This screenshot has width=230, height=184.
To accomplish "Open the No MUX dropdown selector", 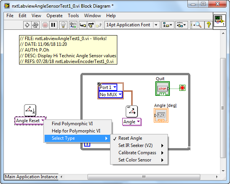I will coord(110,94).
